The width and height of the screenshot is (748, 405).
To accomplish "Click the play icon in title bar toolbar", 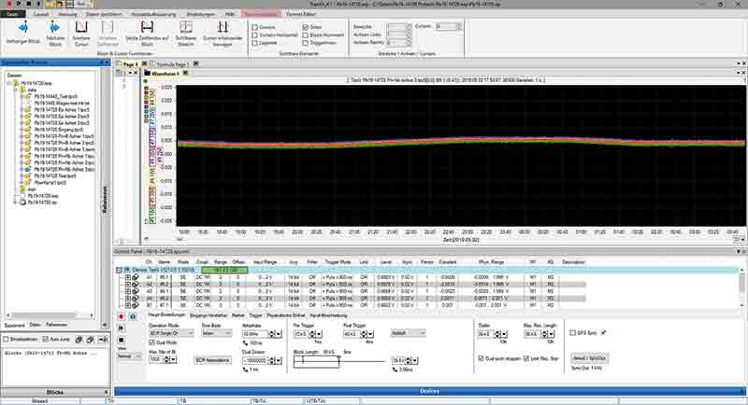I will [19, 4].
